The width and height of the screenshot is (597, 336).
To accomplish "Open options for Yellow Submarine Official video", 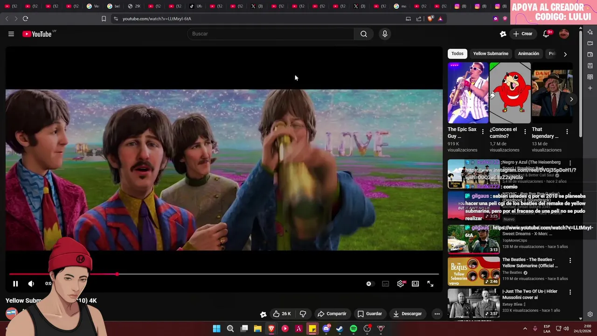I will (570, 260).
